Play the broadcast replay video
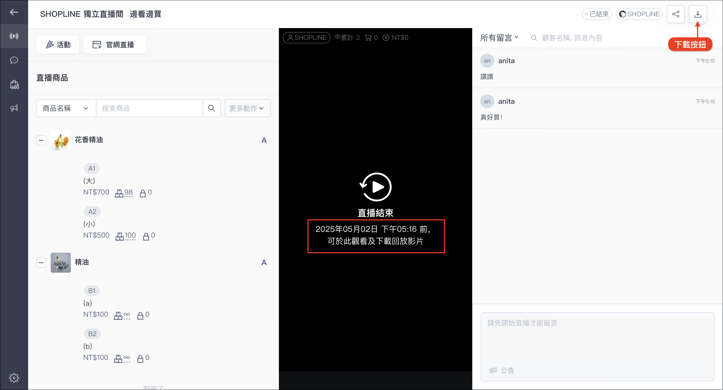Image resolution: width=723 pixels, height=390 pixels. (x=376, y=187)
